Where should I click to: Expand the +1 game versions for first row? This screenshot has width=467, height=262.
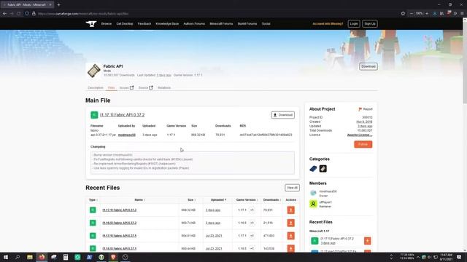click(x=252, y=210)
